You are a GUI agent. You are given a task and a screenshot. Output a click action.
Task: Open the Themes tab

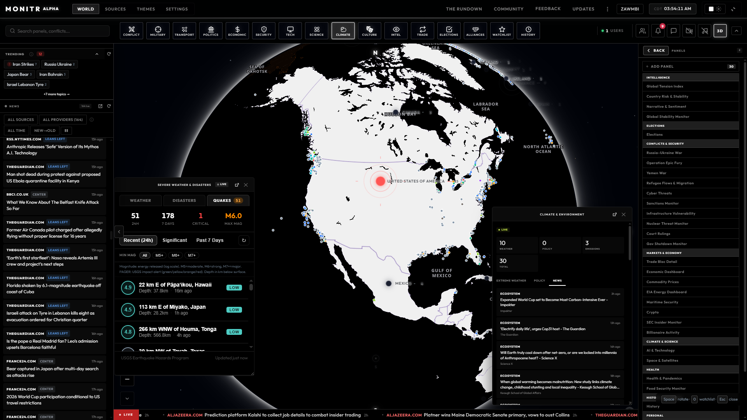coord(146,9)
